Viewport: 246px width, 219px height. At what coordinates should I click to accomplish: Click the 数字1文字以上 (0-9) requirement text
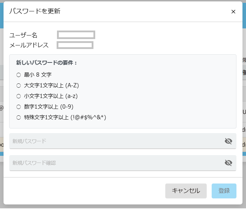point(48,107)
